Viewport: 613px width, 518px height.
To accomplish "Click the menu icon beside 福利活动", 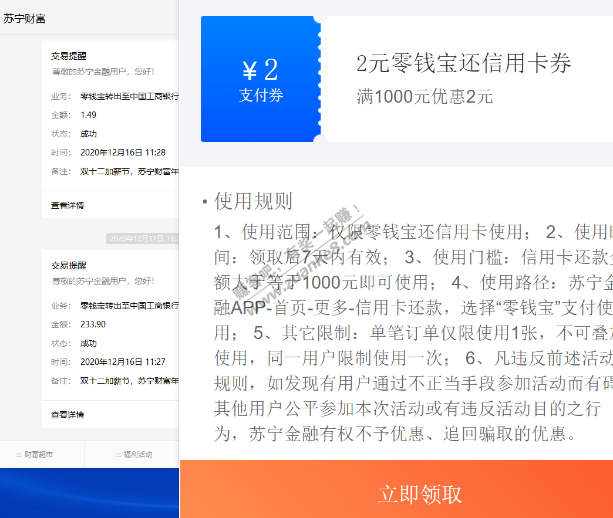I will [x=118, y=455].
